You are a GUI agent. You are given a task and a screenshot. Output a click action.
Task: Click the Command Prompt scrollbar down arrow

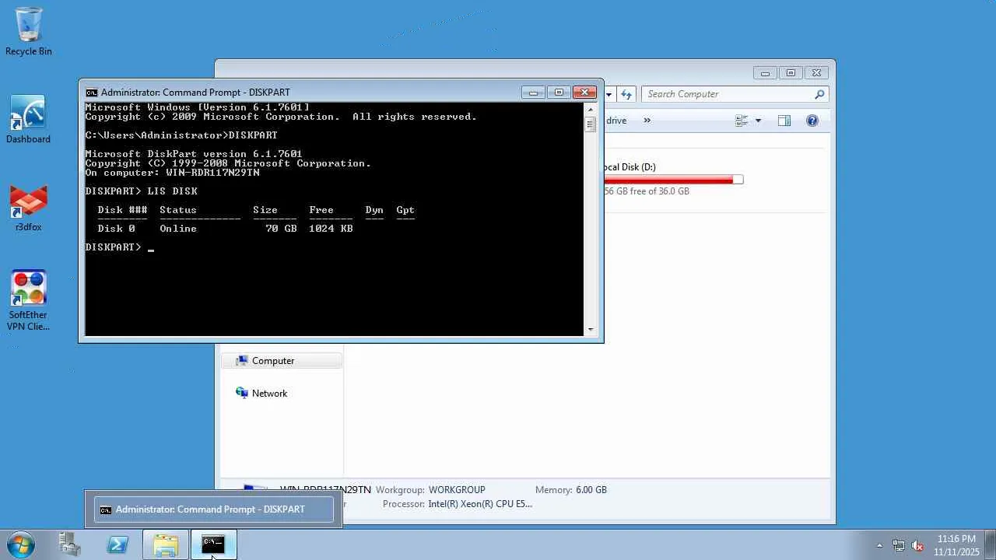tap(591, 330)
